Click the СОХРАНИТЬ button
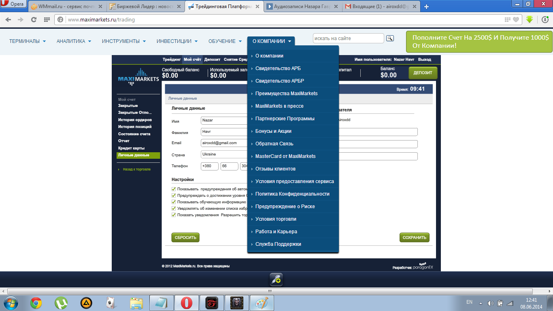Viewport: 553px width, 311px height. click(x=415, y=238)
